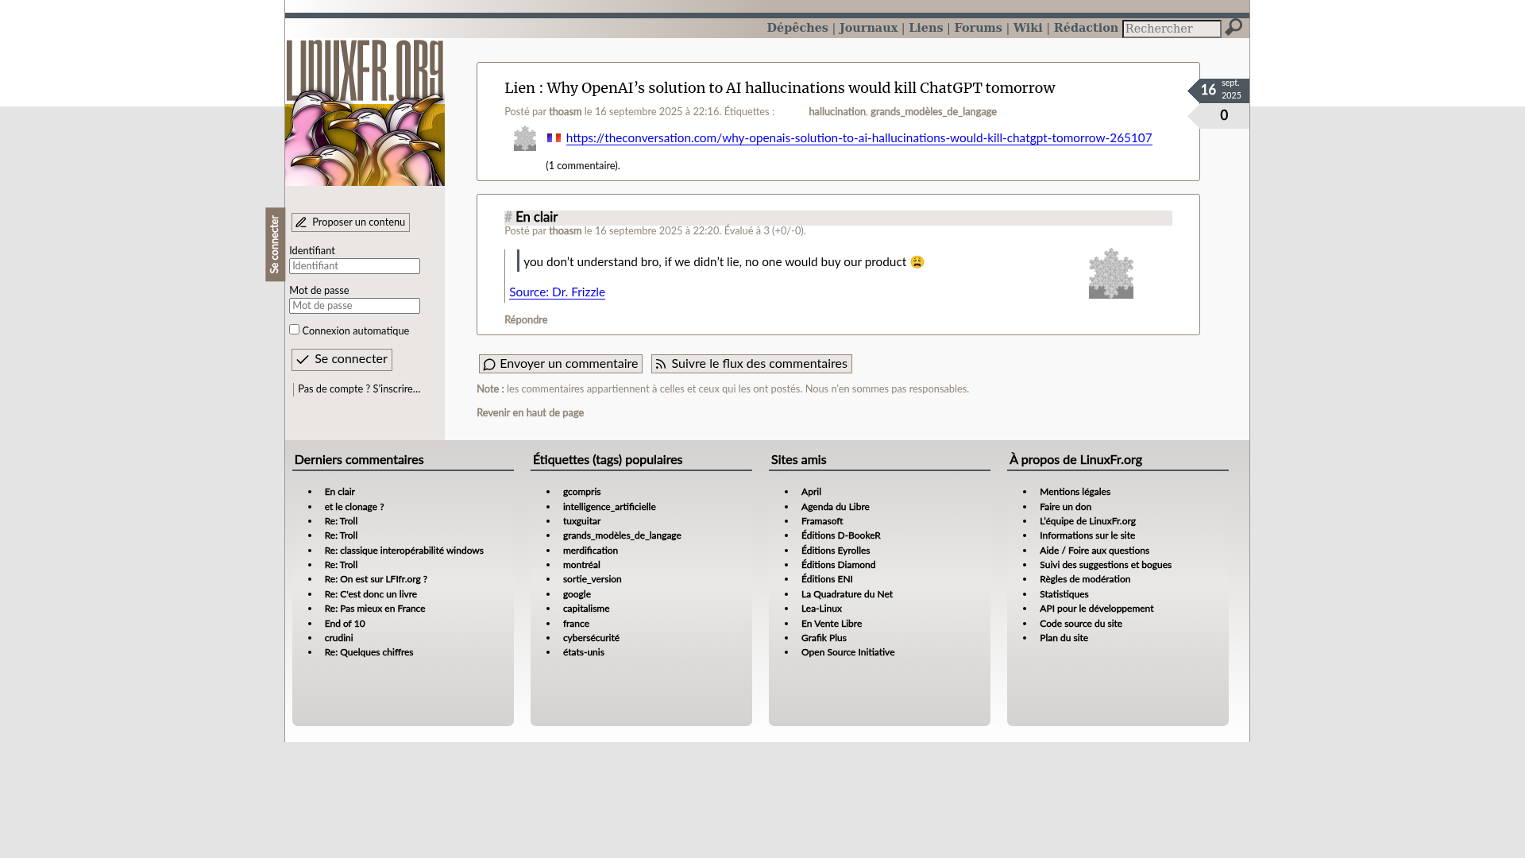
Task: Open La Quadrature du Net link
Action: pyautogui.click(x=847, y=594)
